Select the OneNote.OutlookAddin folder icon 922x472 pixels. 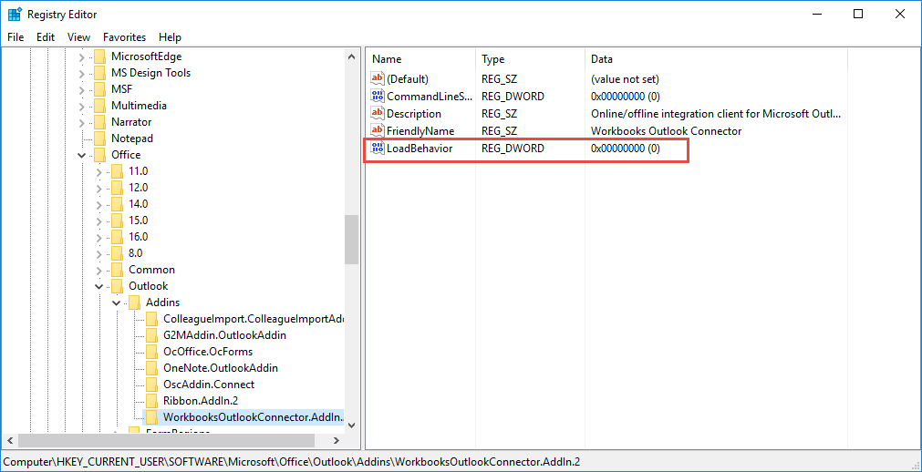(x=151, y=368)
